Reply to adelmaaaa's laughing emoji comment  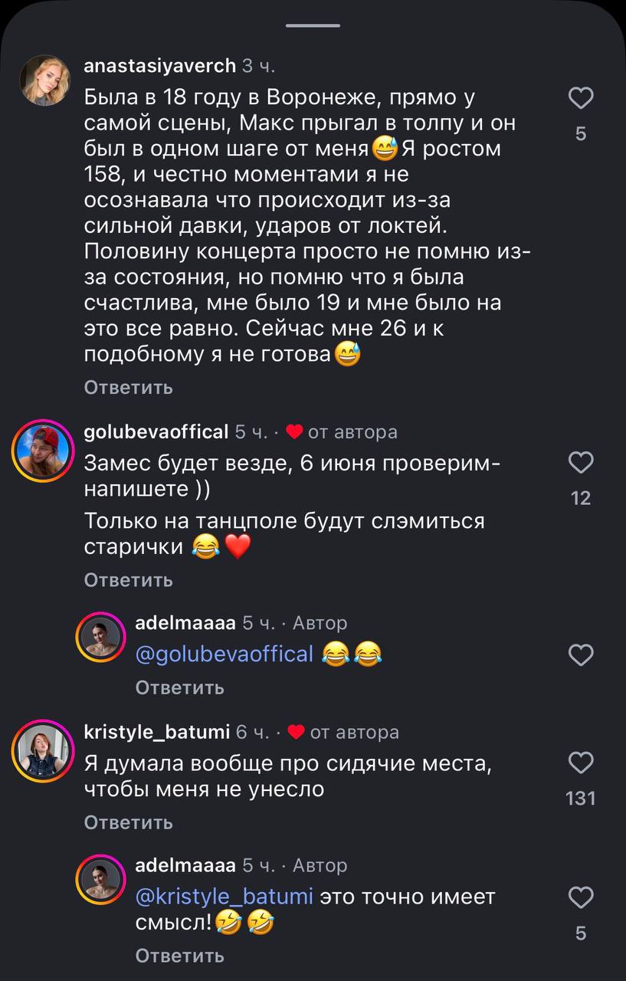(179, 688)
